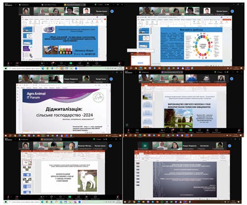Select first slide thumbnail in middle-right PowerPoint
This screenshot has height=205, width=247.
(147, 96)
